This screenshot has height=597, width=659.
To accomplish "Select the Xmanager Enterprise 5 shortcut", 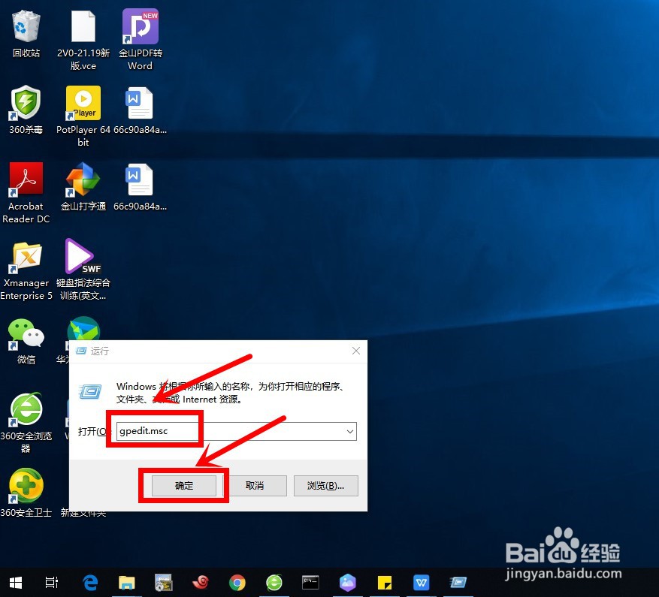I will 26,270.
